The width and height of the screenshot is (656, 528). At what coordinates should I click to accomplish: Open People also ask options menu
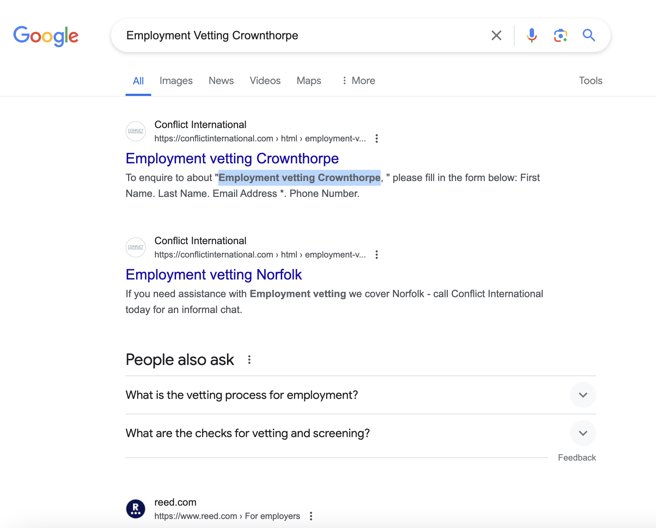(x=249, y=360)
